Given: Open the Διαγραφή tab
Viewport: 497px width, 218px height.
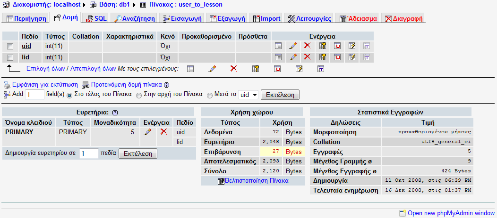Looking at the screenshot, I should coord(403,19).
